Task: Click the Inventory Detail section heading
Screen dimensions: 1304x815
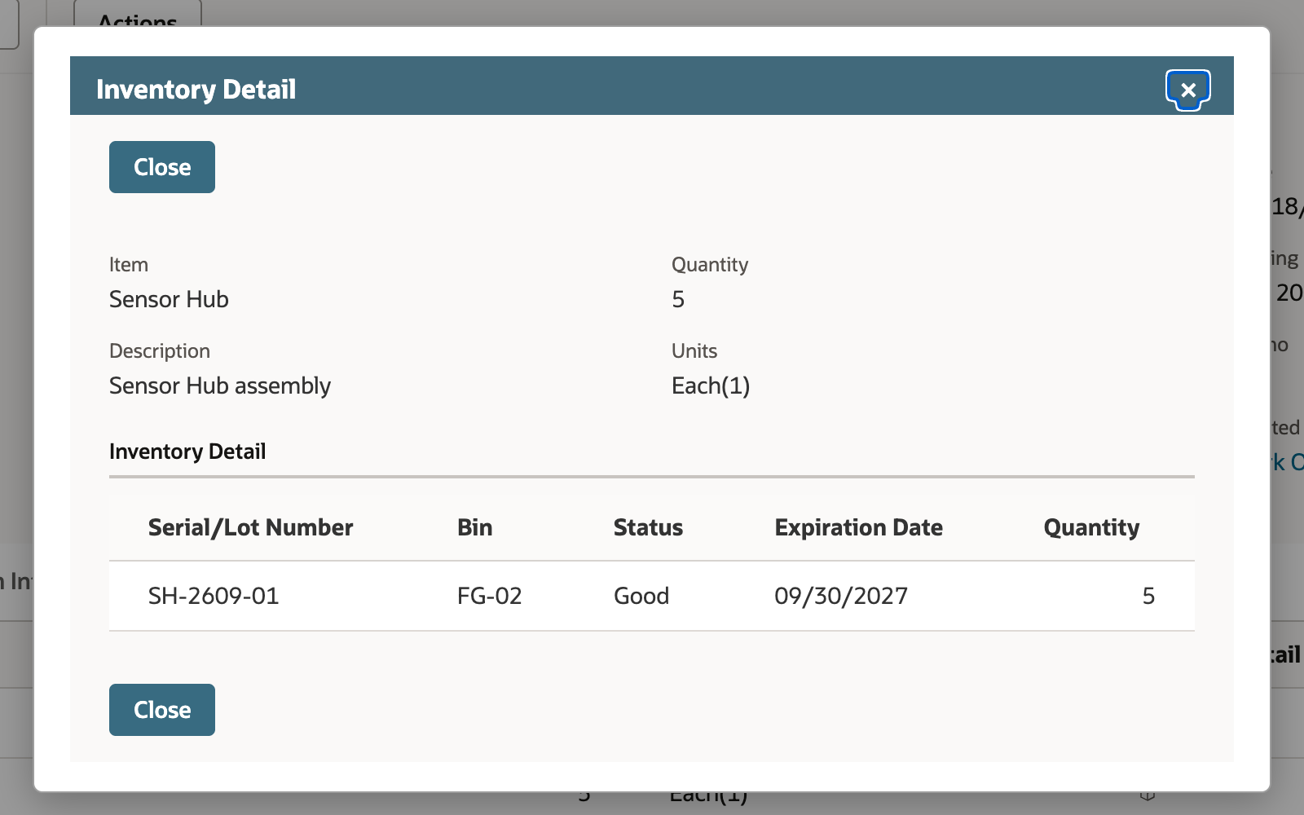Action: 187,452
